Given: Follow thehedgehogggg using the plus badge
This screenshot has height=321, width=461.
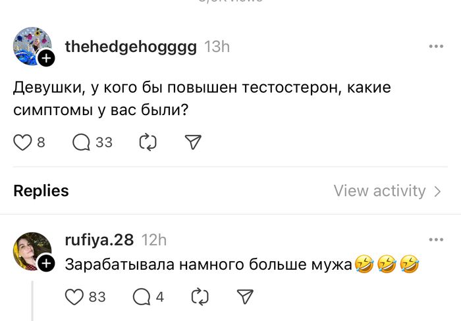Looking at the screenshot, I should pyautogui.click(x=46, y=59).
